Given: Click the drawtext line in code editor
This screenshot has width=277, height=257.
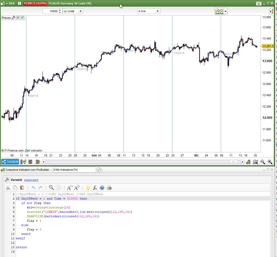Looking at the screenshot, I should pyautogui.click(x=79, y=212).
